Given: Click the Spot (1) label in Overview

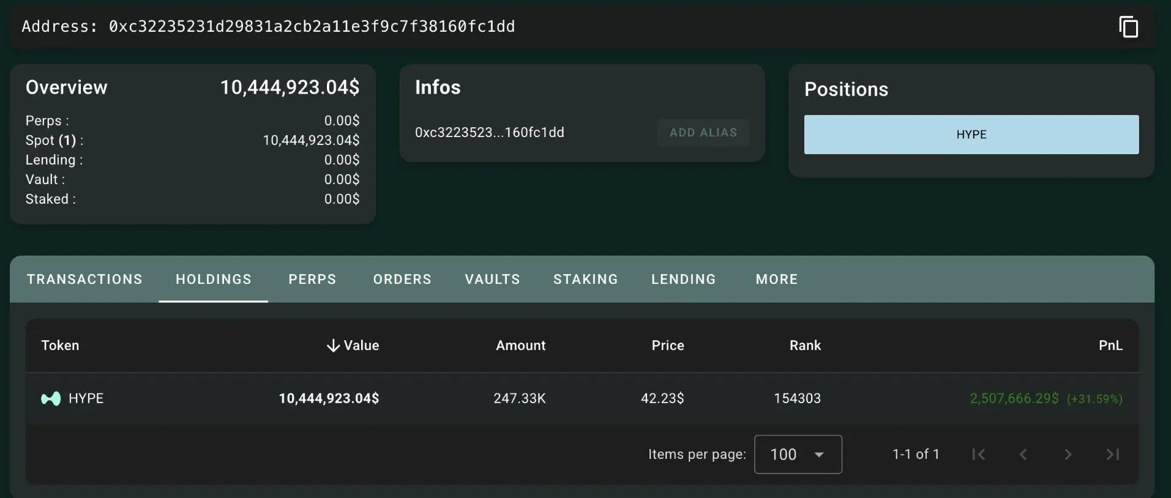Looking at the screenshot, I should [x=54, y=141].
